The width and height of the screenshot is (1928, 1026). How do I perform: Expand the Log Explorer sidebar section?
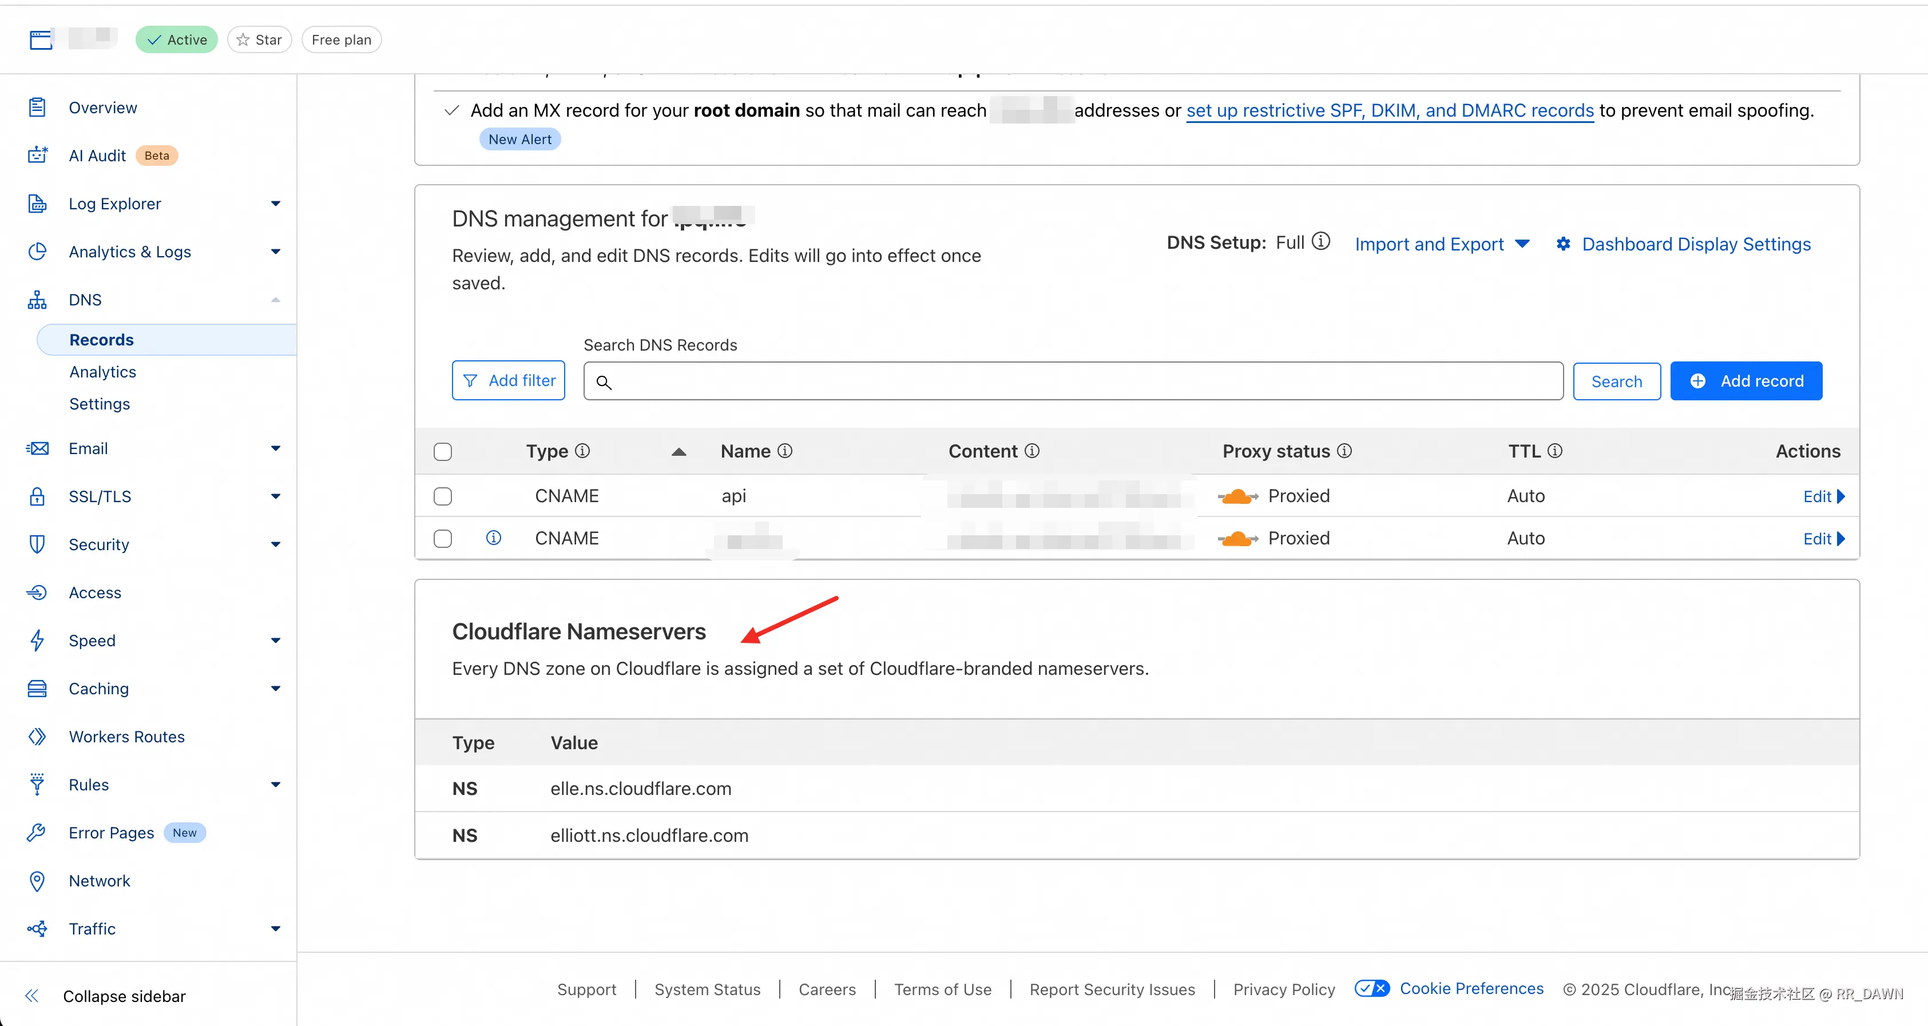coord(275,204)
